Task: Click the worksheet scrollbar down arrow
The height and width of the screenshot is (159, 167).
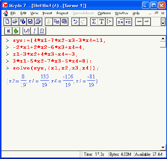Action: (x=163, y=147)
